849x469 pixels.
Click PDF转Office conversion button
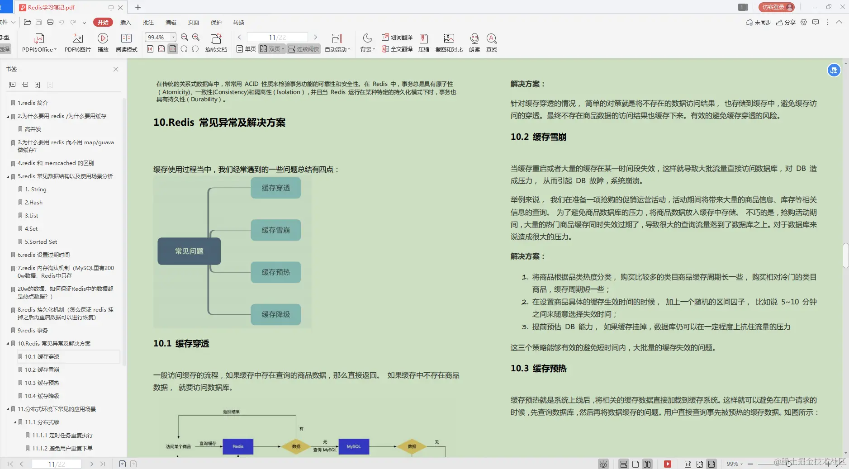coord(38,42)
